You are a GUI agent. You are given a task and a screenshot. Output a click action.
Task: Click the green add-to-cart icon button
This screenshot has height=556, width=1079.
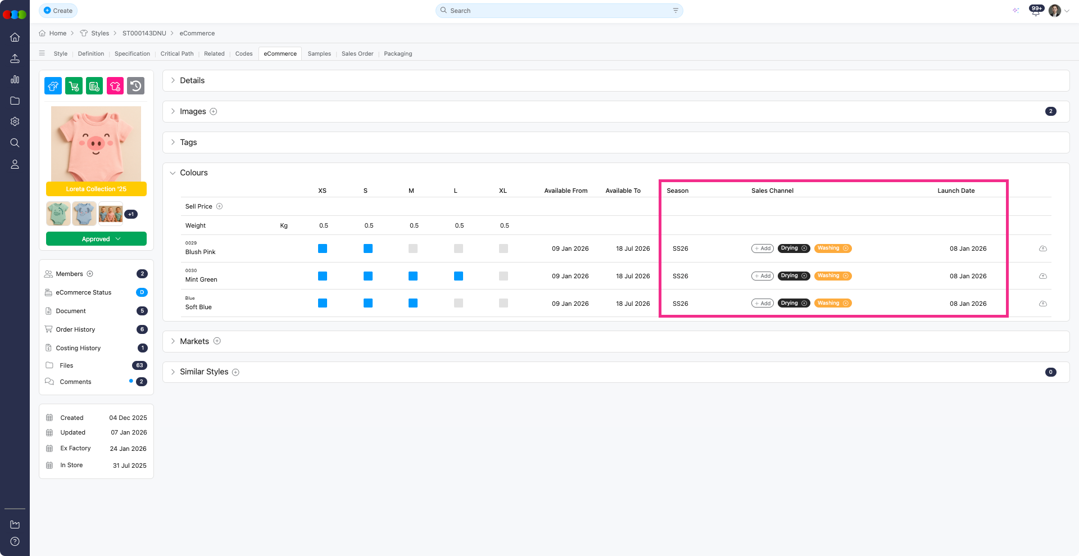tap(74, 86)
